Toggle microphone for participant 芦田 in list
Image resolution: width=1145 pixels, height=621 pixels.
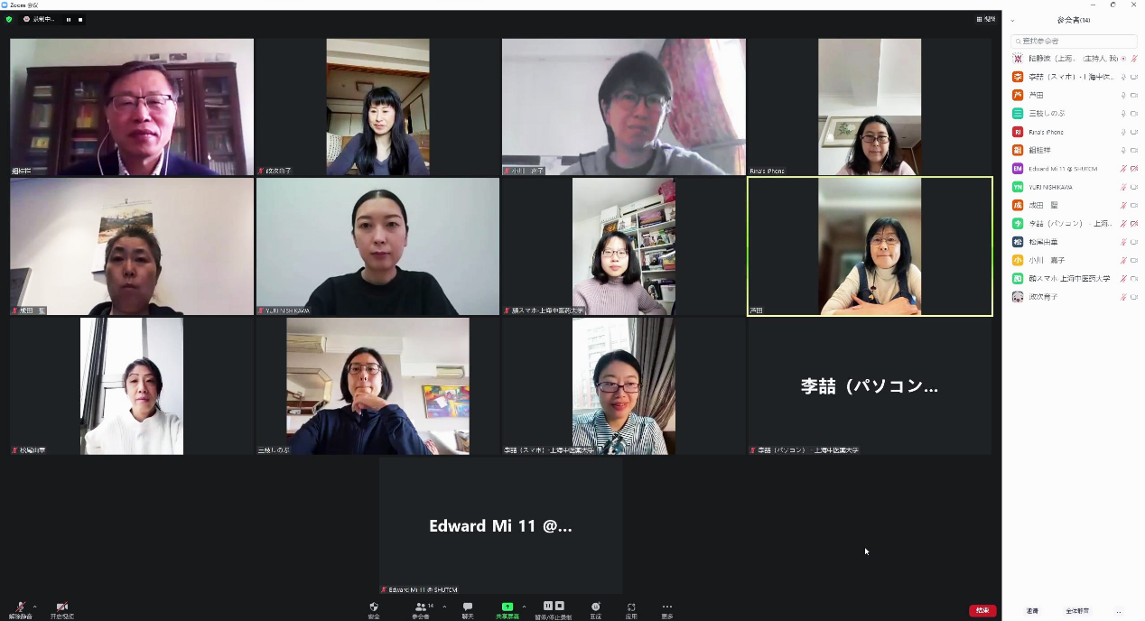click(x=1124, y=95)
